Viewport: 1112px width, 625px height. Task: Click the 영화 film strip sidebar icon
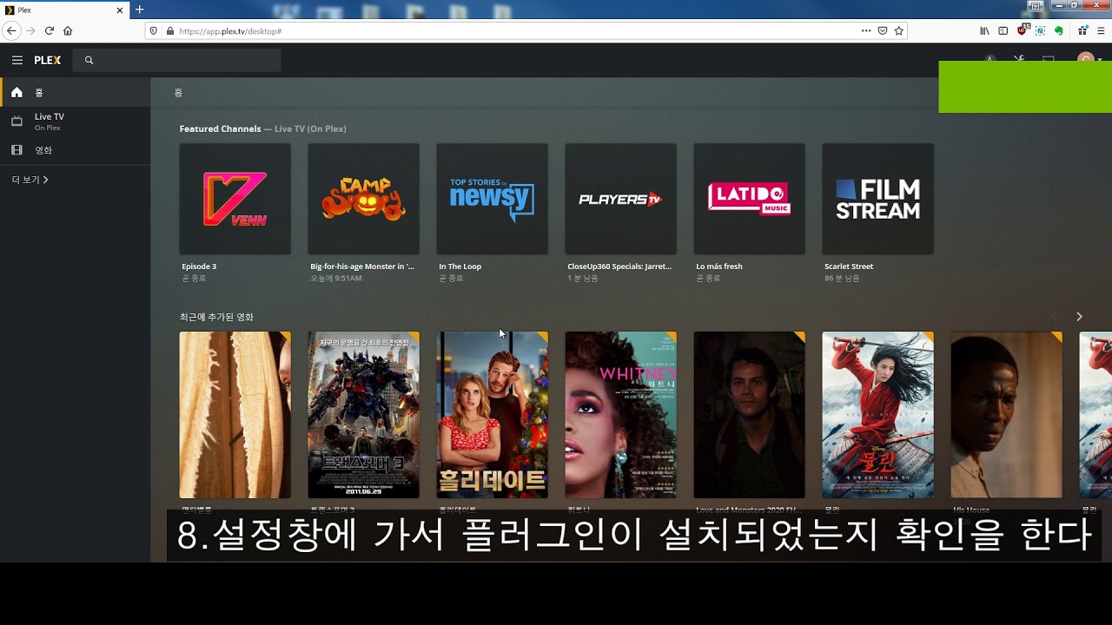pos(17,150)
